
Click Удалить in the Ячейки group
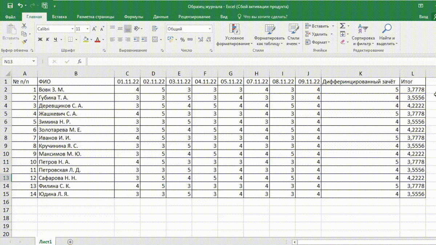(317, 34)
